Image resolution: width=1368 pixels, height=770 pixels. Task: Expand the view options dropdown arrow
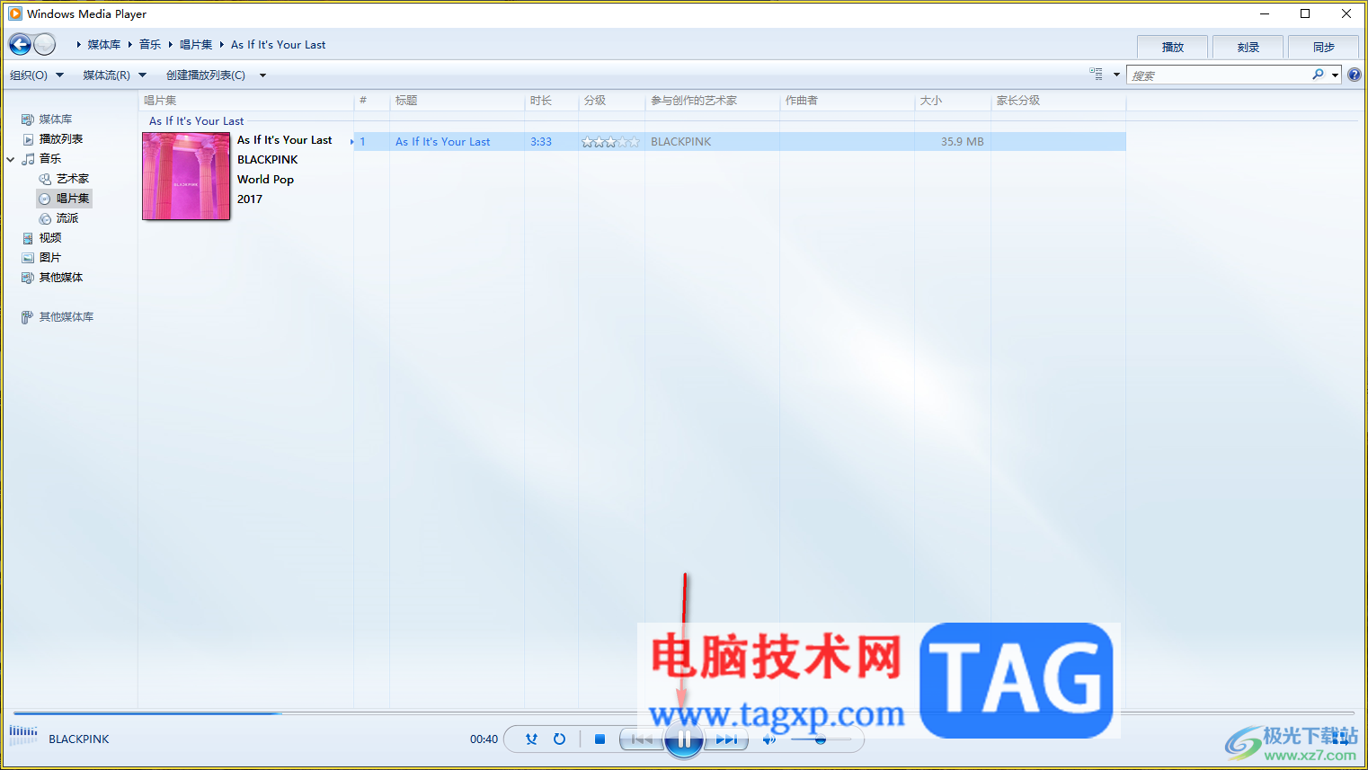[x=1116, y=75]
